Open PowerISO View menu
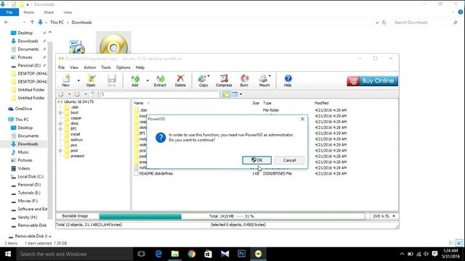Screen dimensions: 465x261 click(74, 67)
